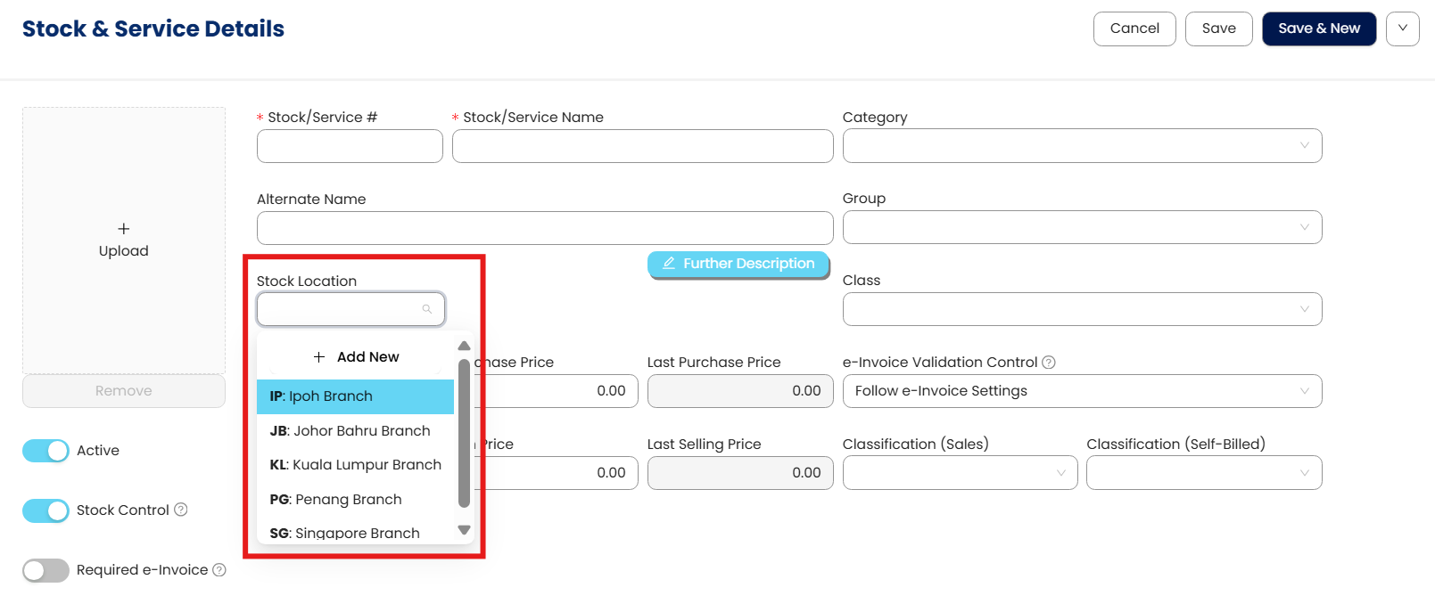Expand the Group dropdown
The image size is (1435, 612).
[x=1081, y=227]
